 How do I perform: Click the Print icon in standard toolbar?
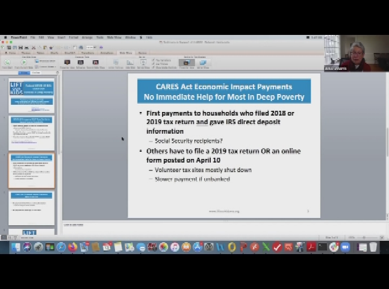pos(26,48)
